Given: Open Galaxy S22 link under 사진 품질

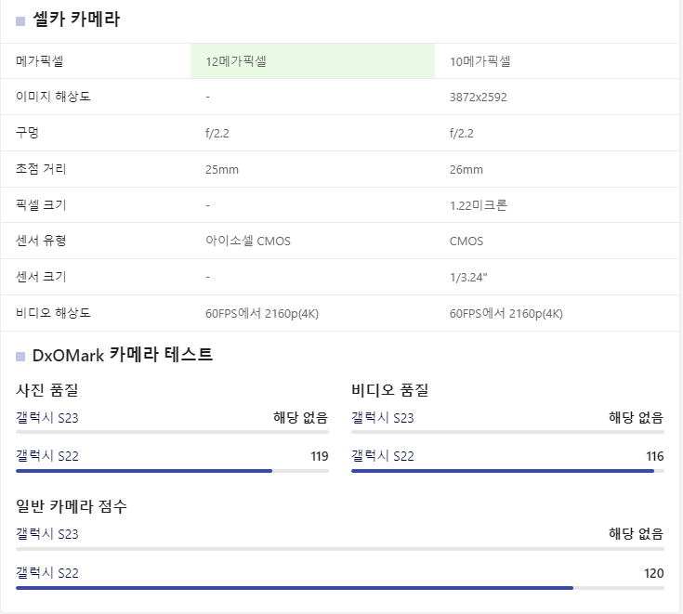Looking at the screenshot, I should coord(47,456).
